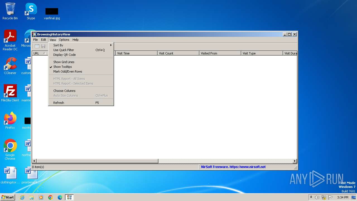Toggle Show Grid Lines option
The image size is (357, 201).
(81, 62)
